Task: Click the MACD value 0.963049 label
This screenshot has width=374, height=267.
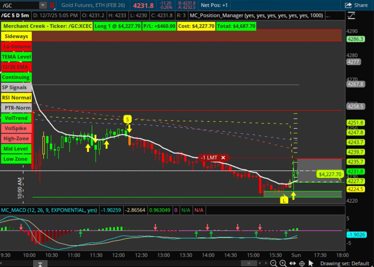Action: [x=160, y=210]
